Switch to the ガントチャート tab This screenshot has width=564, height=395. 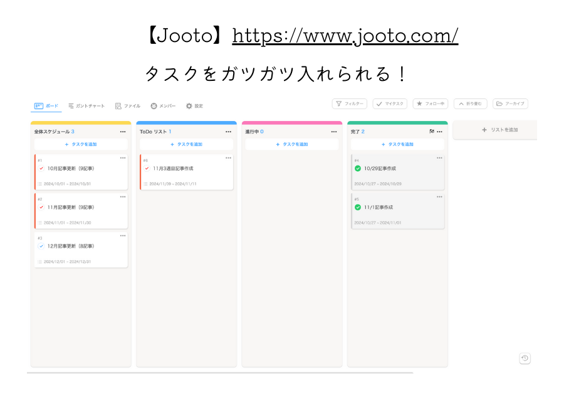point(86,106)
